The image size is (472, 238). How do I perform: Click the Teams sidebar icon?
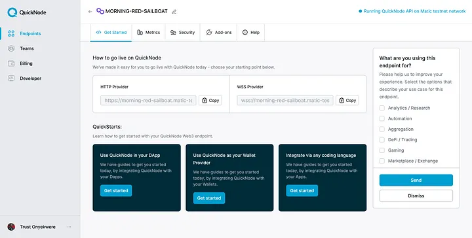coord(11,48)
